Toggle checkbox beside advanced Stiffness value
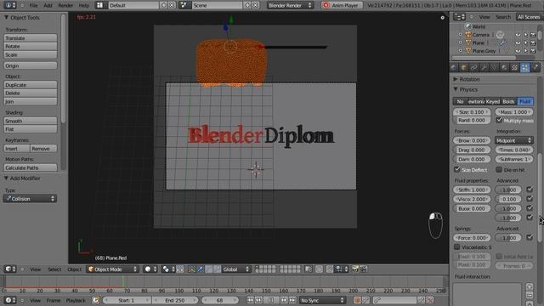Screen dimensions: 544x306 coord(530,190)
